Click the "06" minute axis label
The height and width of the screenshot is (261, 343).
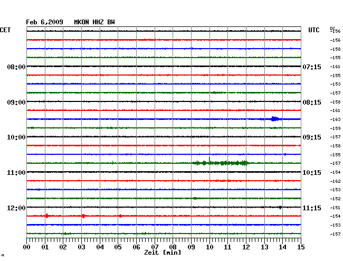136,247
